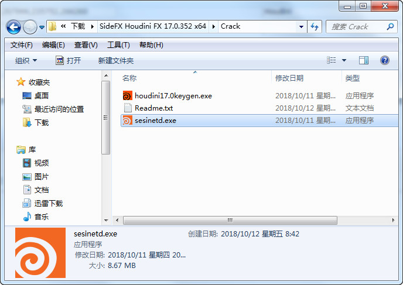Image resolution: width=403 pixels, height=285 pixels.
Task: Expand the 组织 dropdown menu
Action: (x=26, y=61)
